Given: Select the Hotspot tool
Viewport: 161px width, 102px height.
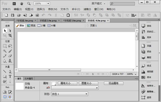Looking at the screenshot, I should (5, 92).
